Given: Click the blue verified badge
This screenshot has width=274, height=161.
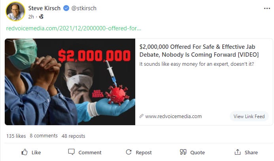Looking at the screenshot, I should pyautogui.click(x=66, y=8).
